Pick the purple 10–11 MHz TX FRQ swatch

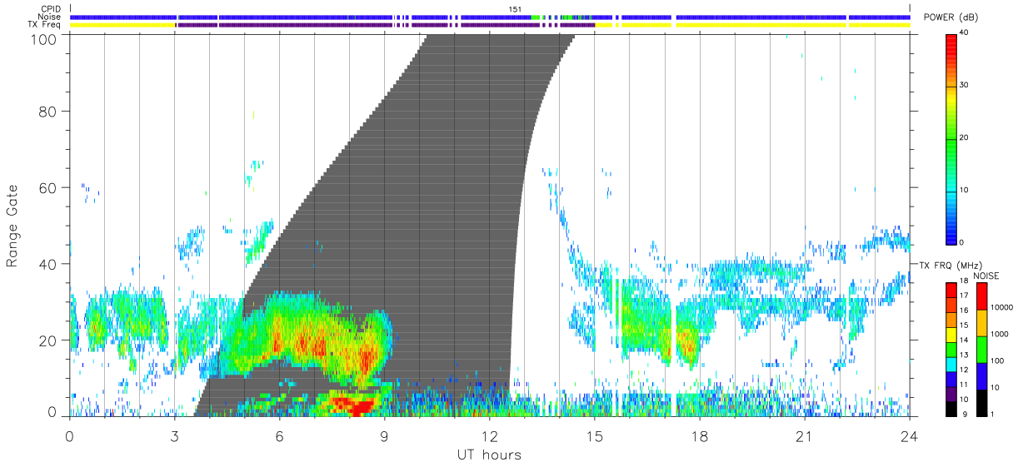(951, 393)
